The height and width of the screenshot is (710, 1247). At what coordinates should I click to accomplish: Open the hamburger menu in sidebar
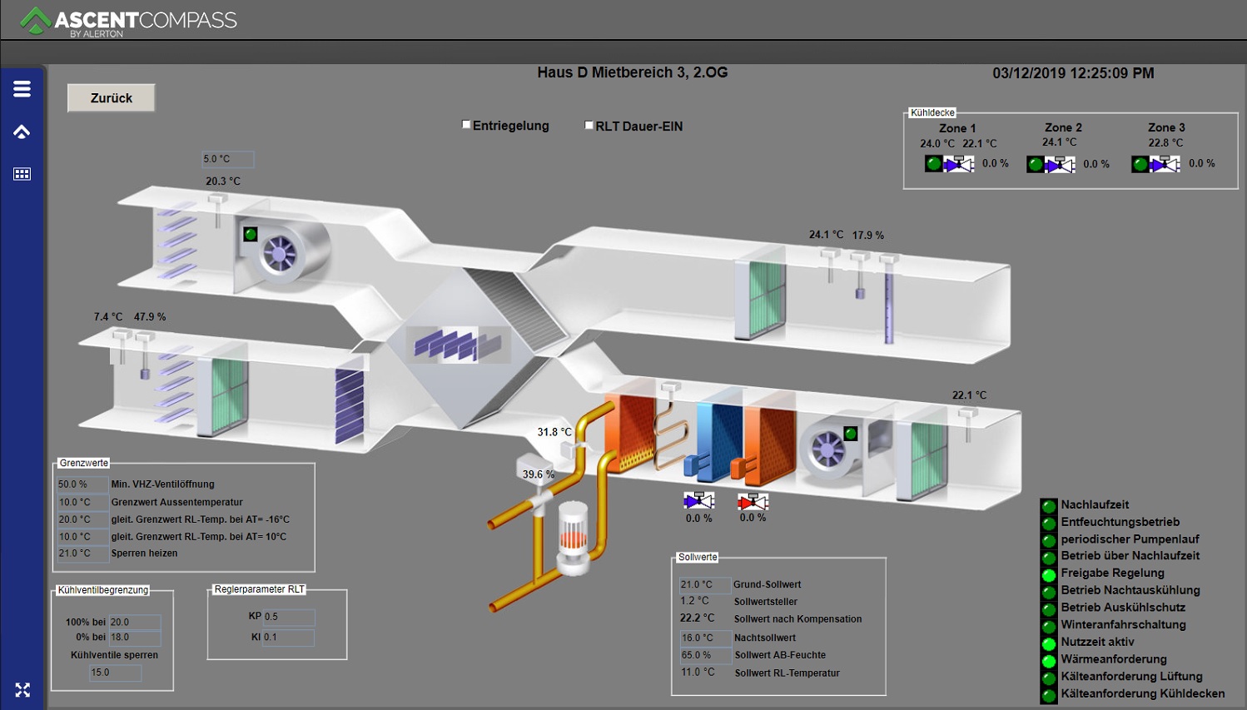(22, 89)
